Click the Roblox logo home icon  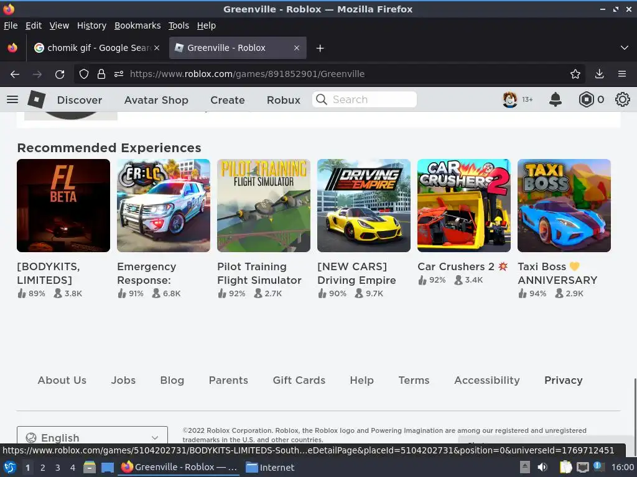click(36, 99)
